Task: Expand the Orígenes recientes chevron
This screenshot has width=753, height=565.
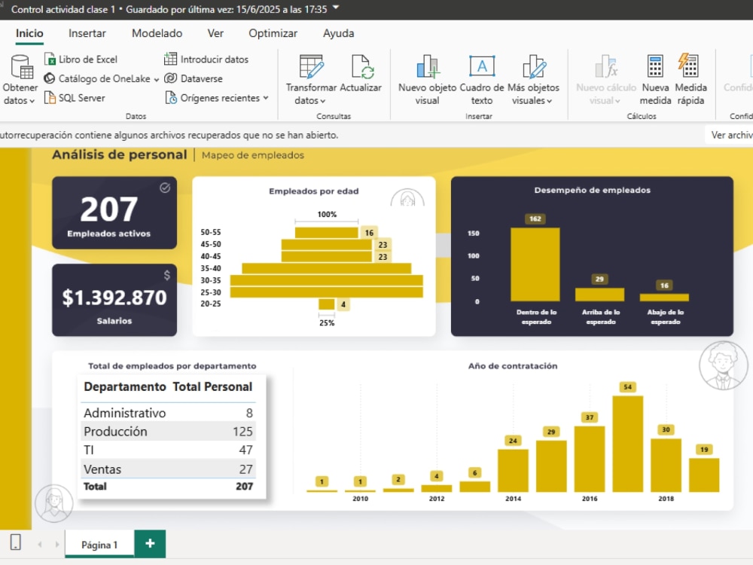Action: click(266, 98)
